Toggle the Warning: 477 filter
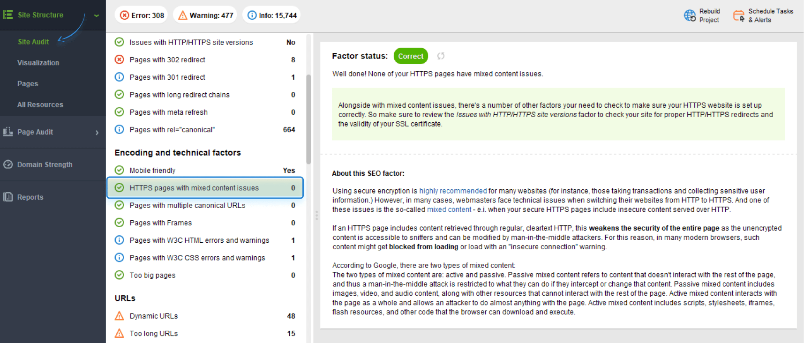The image size is (804, 343). point(205,15)
